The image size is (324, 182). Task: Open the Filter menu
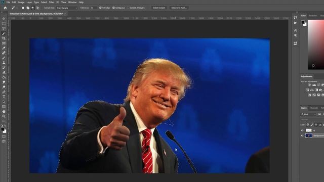click(x=52, y=2)
